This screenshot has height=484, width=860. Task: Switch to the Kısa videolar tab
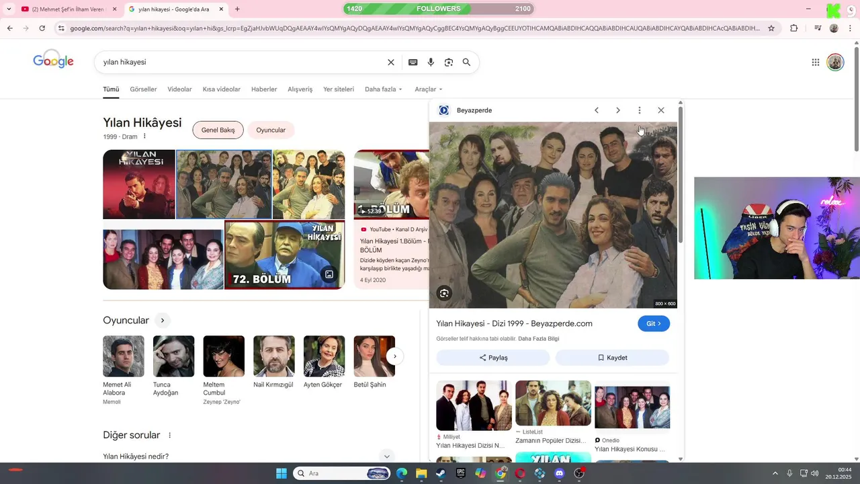pyautogui.click(x=222, y=89)
